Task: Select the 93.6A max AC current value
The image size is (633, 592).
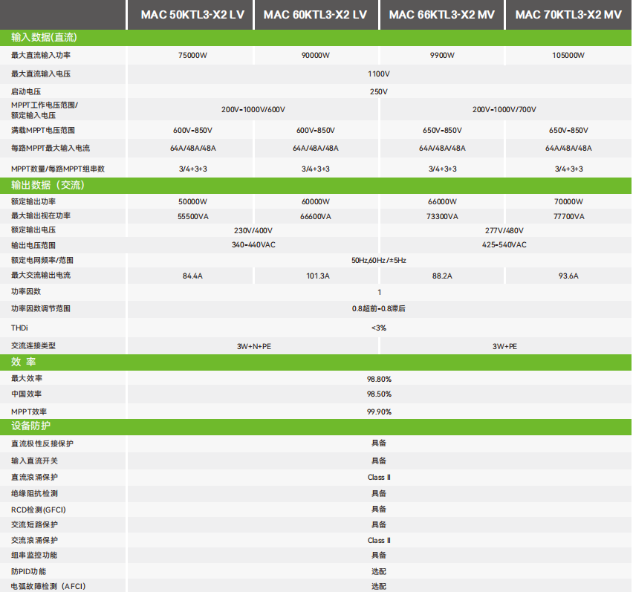Action: click(568, 276)
